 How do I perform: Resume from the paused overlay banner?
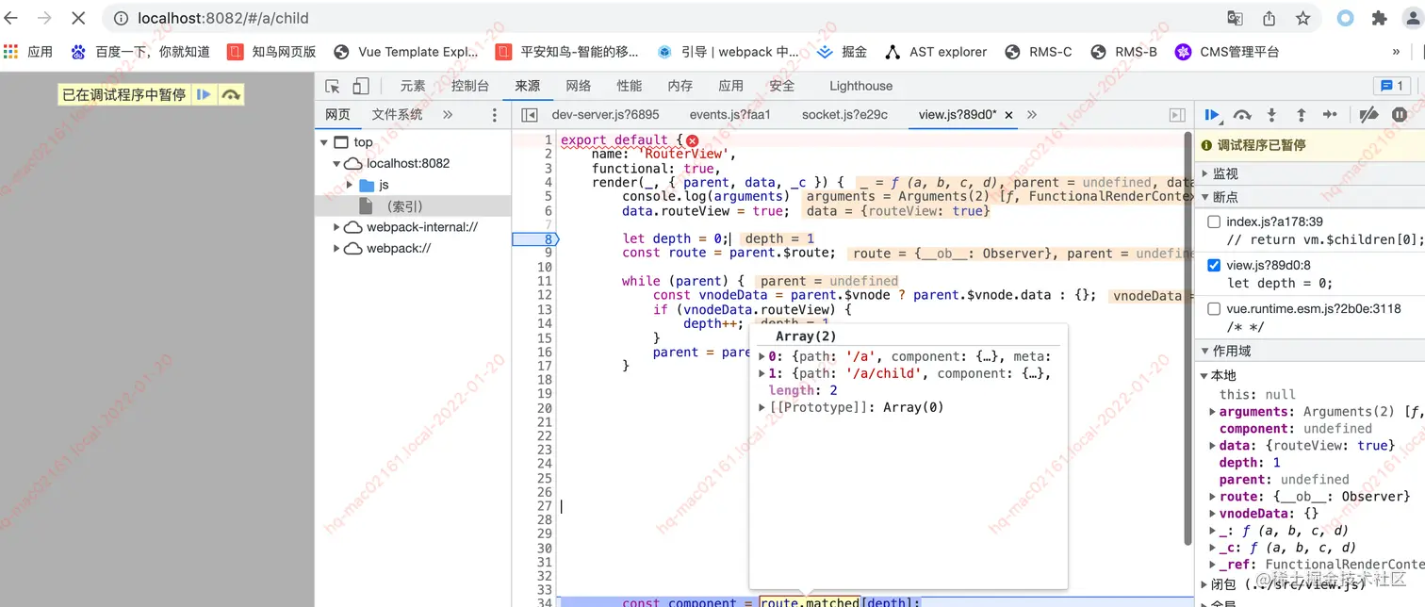click(204, 94)
